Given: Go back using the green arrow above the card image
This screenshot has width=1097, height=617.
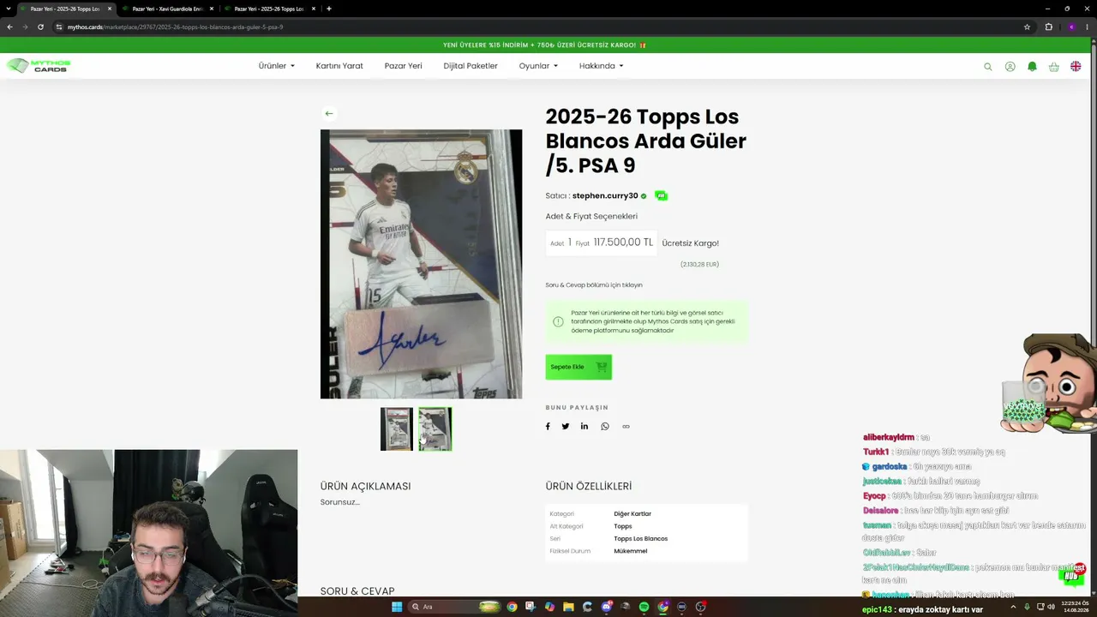Looking at the screenshot, I should (x=329, y=113).
